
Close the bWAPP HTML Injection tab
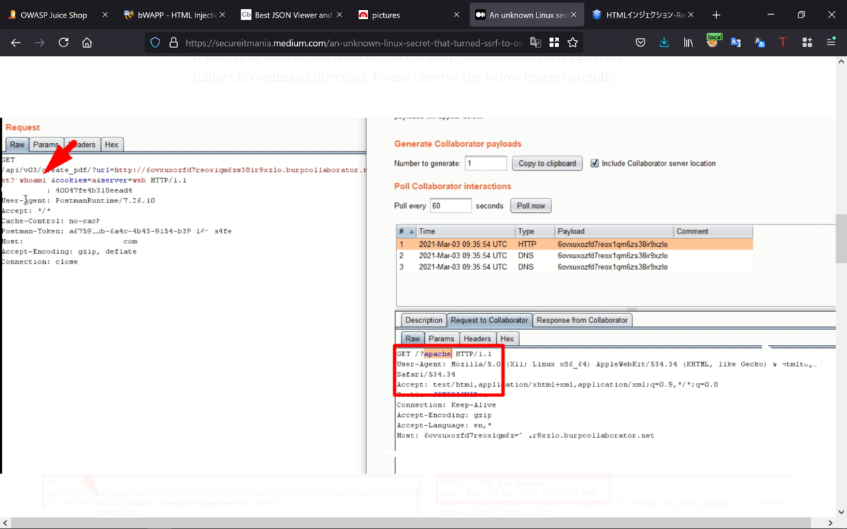coord(222,15)
